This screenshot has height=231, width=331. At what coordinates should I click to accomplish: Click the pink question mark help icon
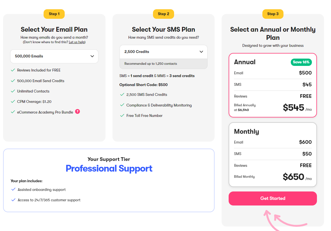(78, 112)
